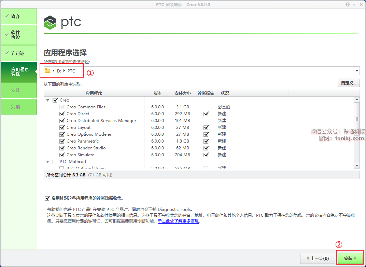Click the 所需空间总计 6.3 GB text
Image resolution: width=366 pixels, height=267 pixels.
coord(66,175)
